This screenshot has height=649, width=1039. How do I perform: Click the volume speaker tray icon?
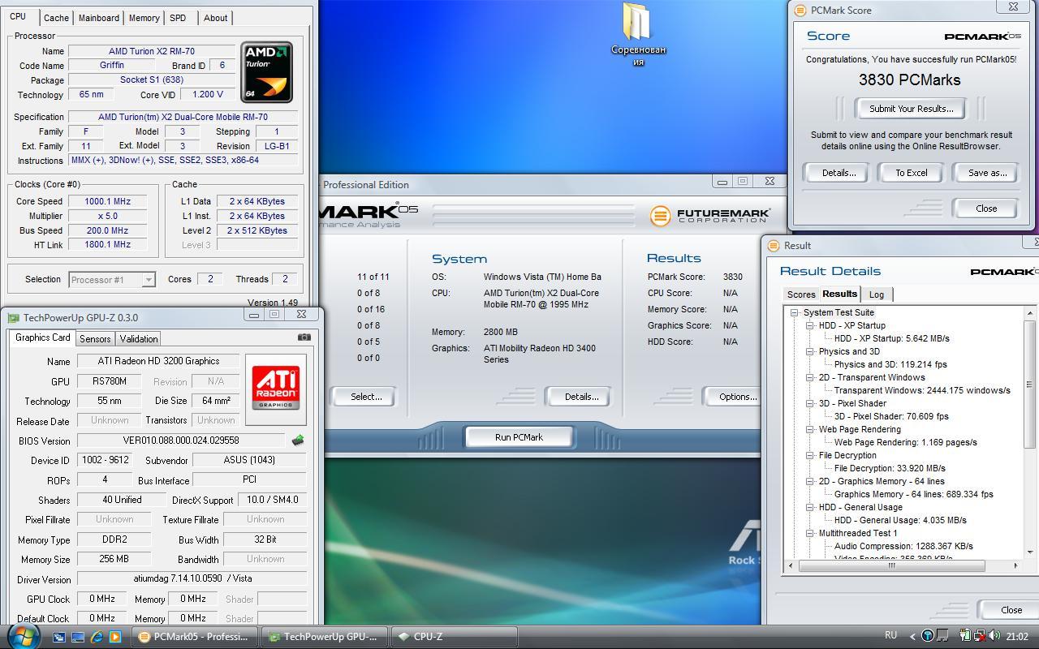point(994,635)
